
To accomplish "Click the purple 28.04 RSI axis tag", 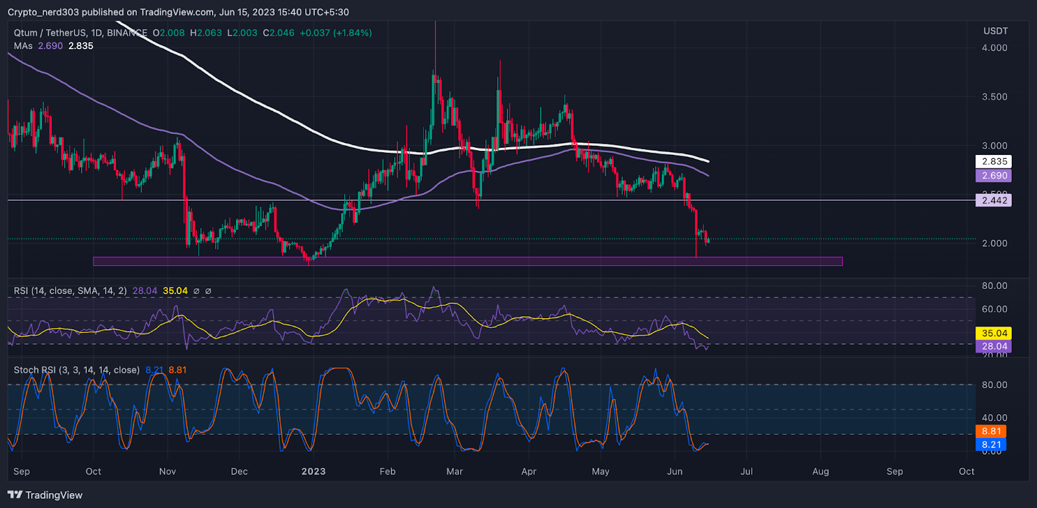I will coord(994,347).
